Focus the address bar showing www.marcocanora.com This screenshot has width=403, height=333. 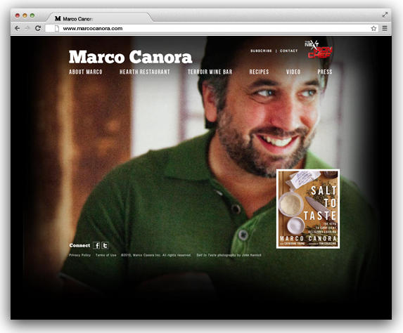click(x=212, y=29)
